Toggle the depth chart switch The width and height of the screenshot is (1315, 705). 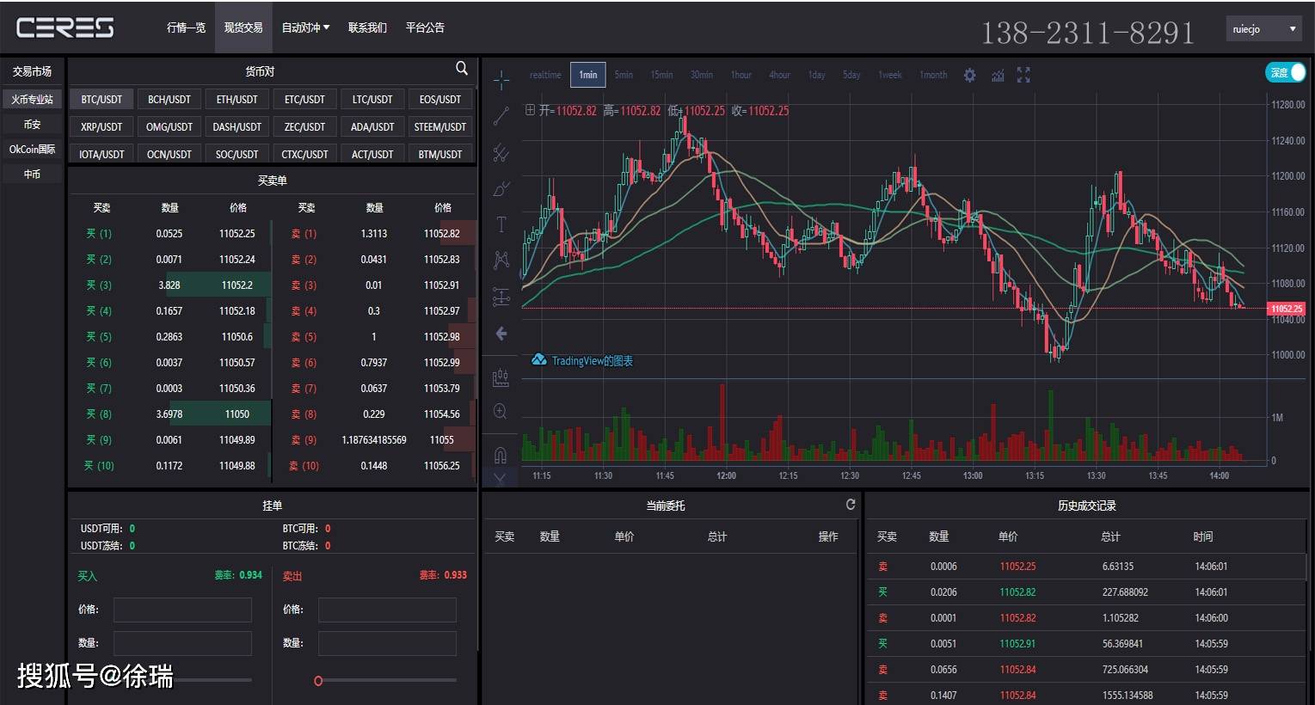1286,73
